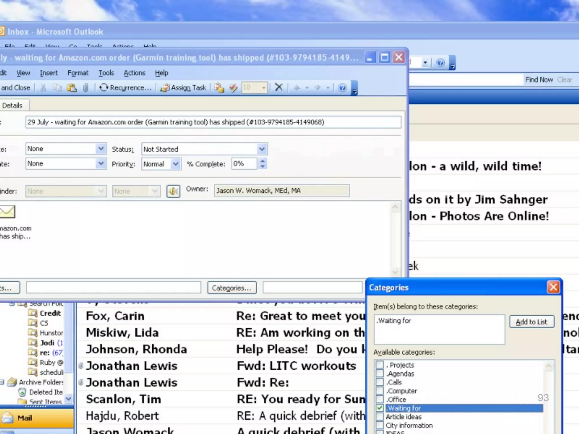
Task: Click in the task subject text field
Action: [x=213, y=122]
